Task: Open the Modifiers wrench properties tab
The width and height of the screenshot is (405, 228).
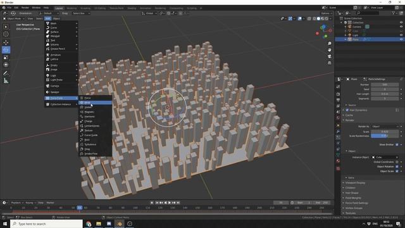Action: [338, 131]
